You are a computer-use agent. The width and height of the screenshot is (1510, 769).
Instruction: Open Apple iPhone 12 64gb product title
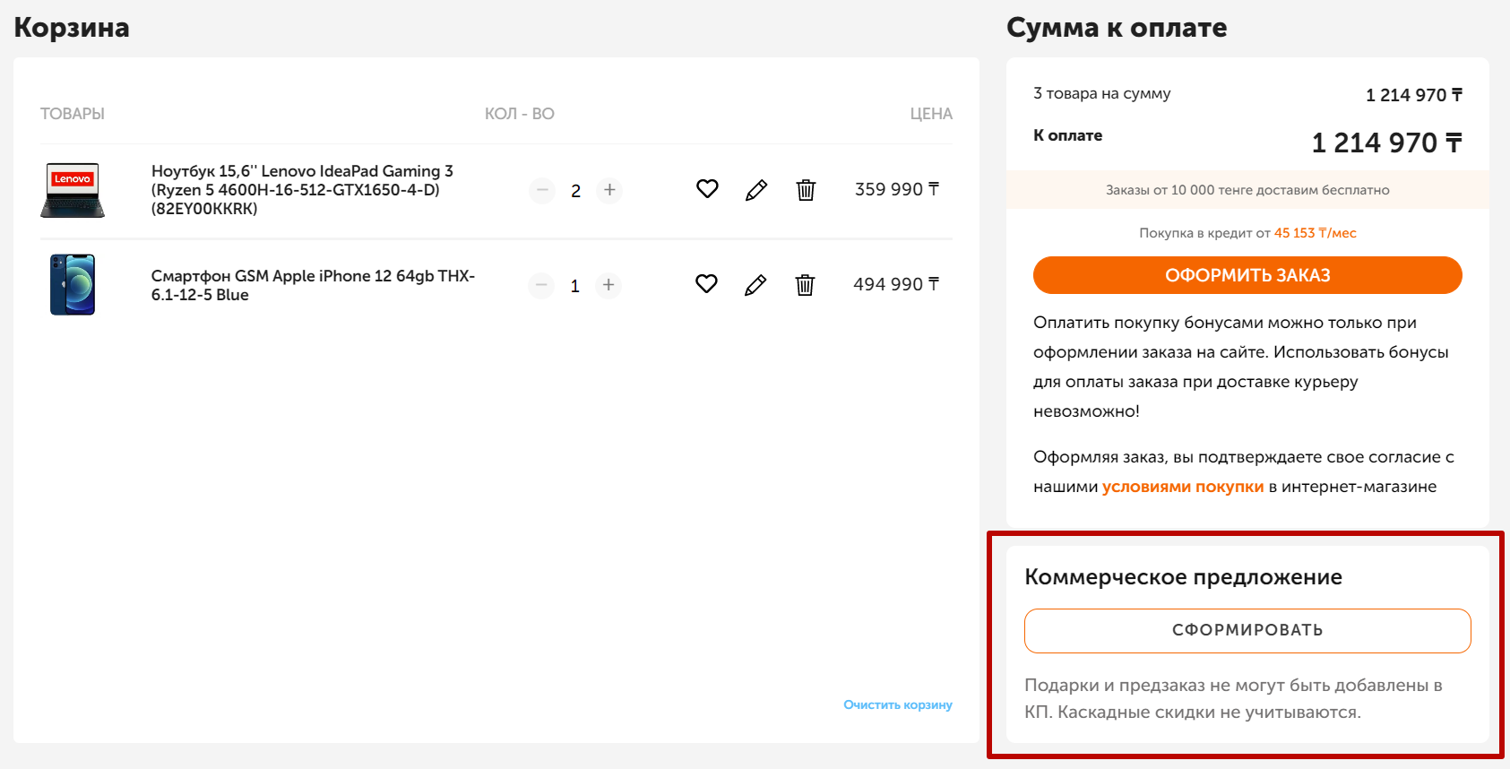coord(312,285)
